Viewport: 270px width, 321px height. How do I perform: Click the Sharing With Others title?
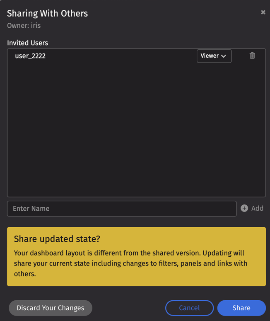pyautogui.click(x=47, y=13)
